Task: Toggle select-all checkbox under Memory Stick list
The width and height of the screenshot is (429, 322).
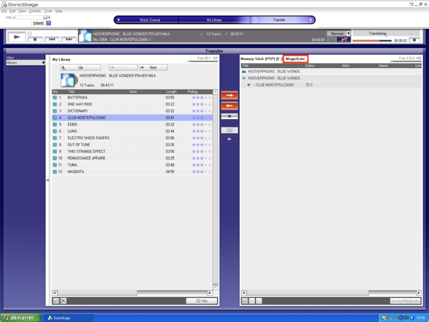Action: 245,301
